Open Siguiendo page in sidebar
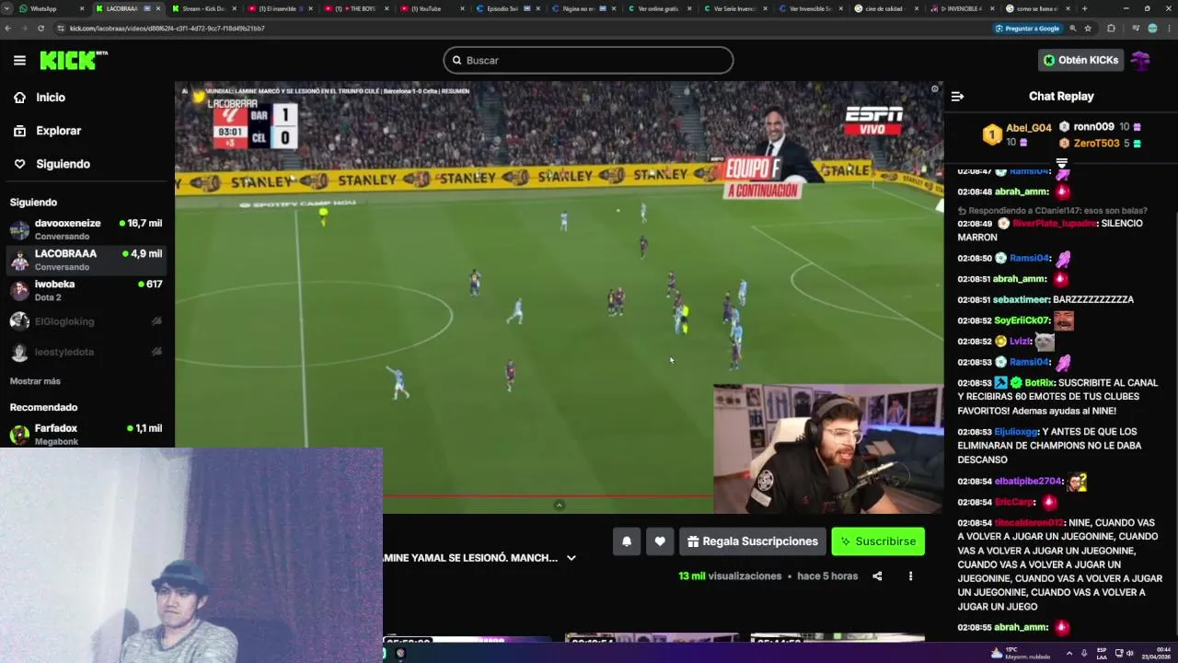Image resolution: width=1178 pixels, height=663 pixels. 63,164
